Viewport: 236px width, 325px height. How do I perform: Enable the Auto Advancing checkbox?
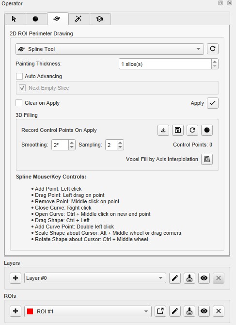19,76
